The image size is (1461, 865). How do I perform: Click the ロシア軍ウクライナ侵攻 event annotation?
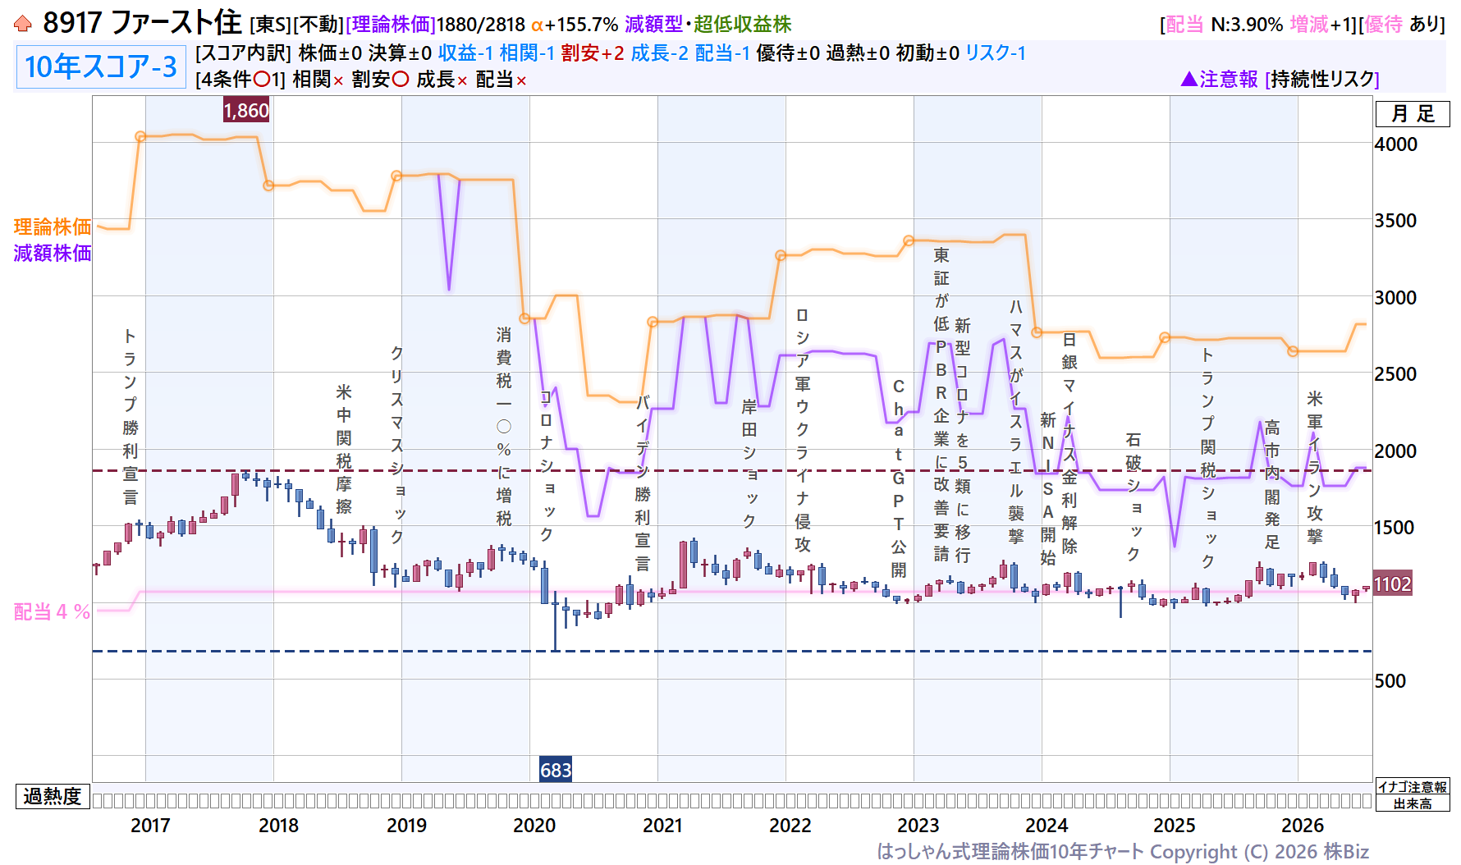point(803,430)
